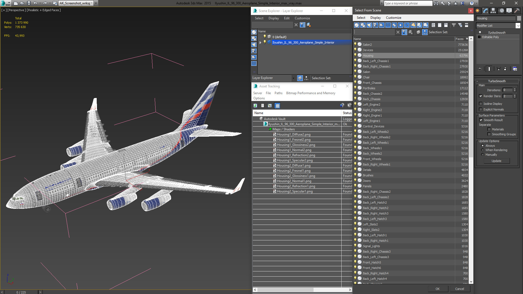Screen dimensions: 523x294
Task: Select the Always update radio option
Action: [x=482, y=146]
